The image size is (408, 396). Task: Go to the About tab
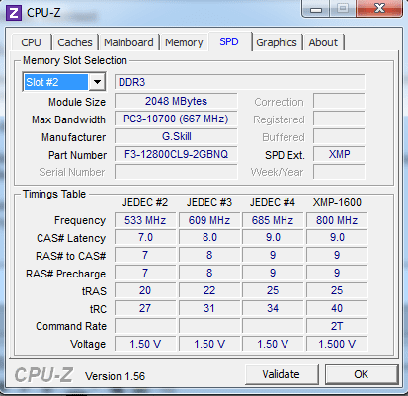coord(323,42)
